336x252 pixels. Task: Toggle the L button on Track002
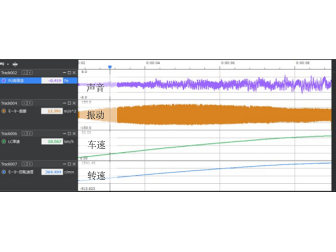click(25, 73)
